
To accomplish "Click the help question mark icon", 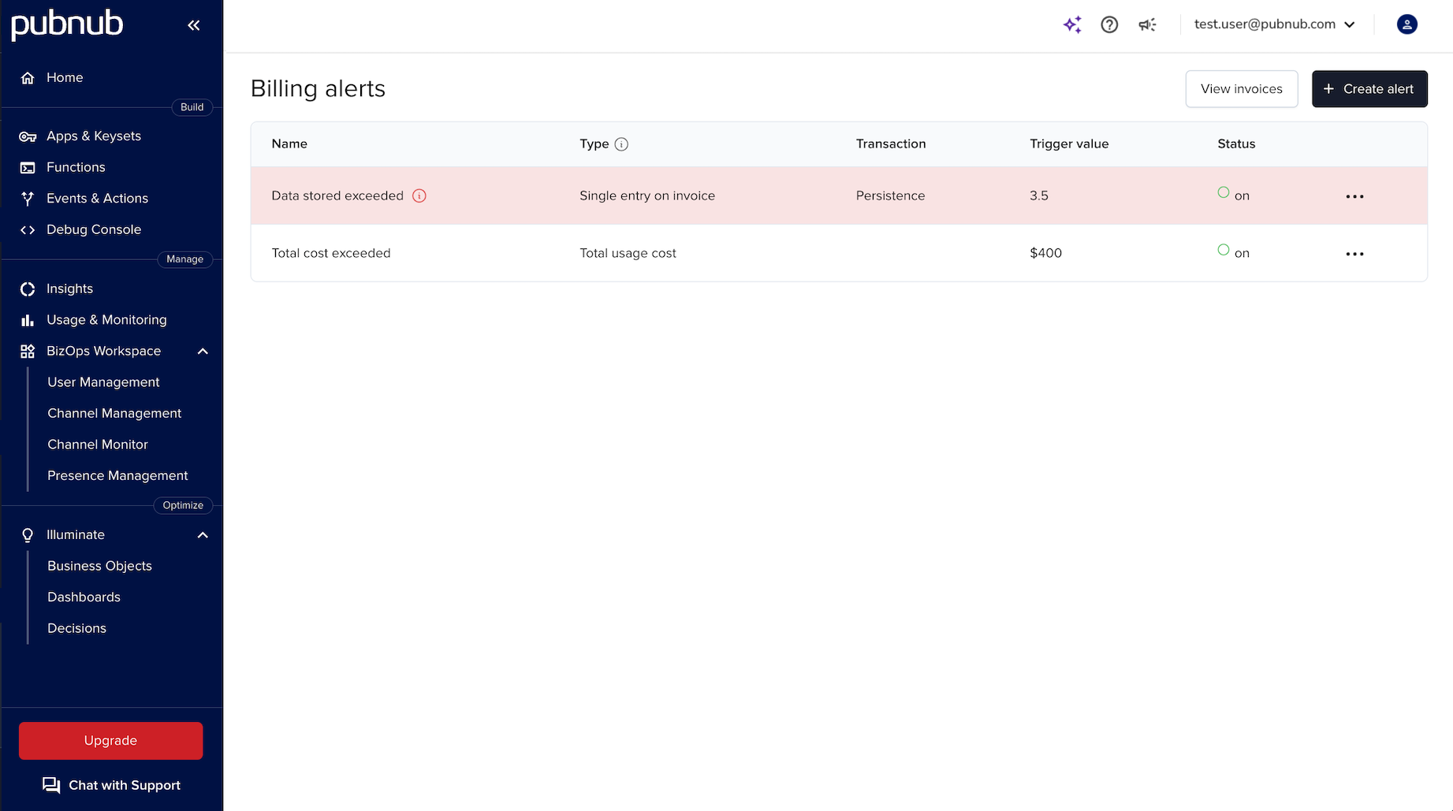I will (1109, 24).
